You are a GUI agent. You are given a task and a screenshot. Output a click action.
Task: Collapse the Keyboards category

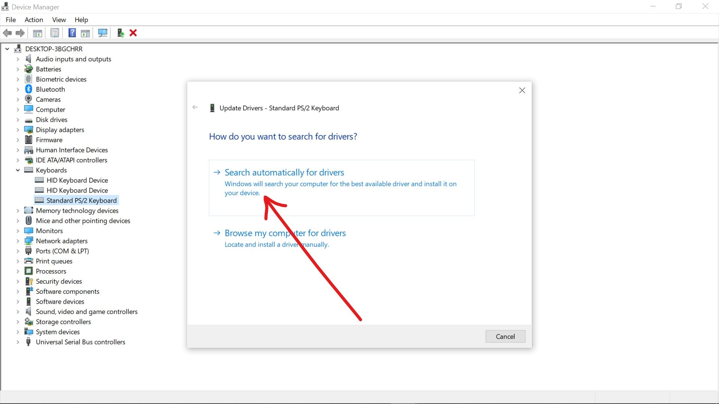click(x=18, y=170)
